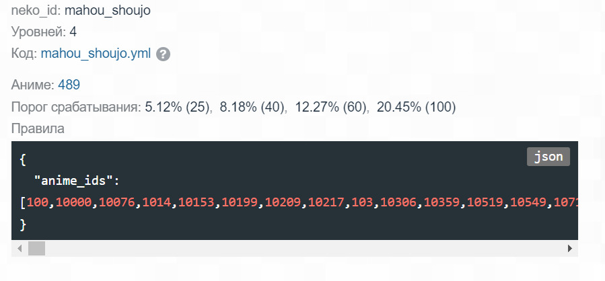605x281 pixels.
Task: Click anime ID 10000 in the code
Action: pos(74,202)
